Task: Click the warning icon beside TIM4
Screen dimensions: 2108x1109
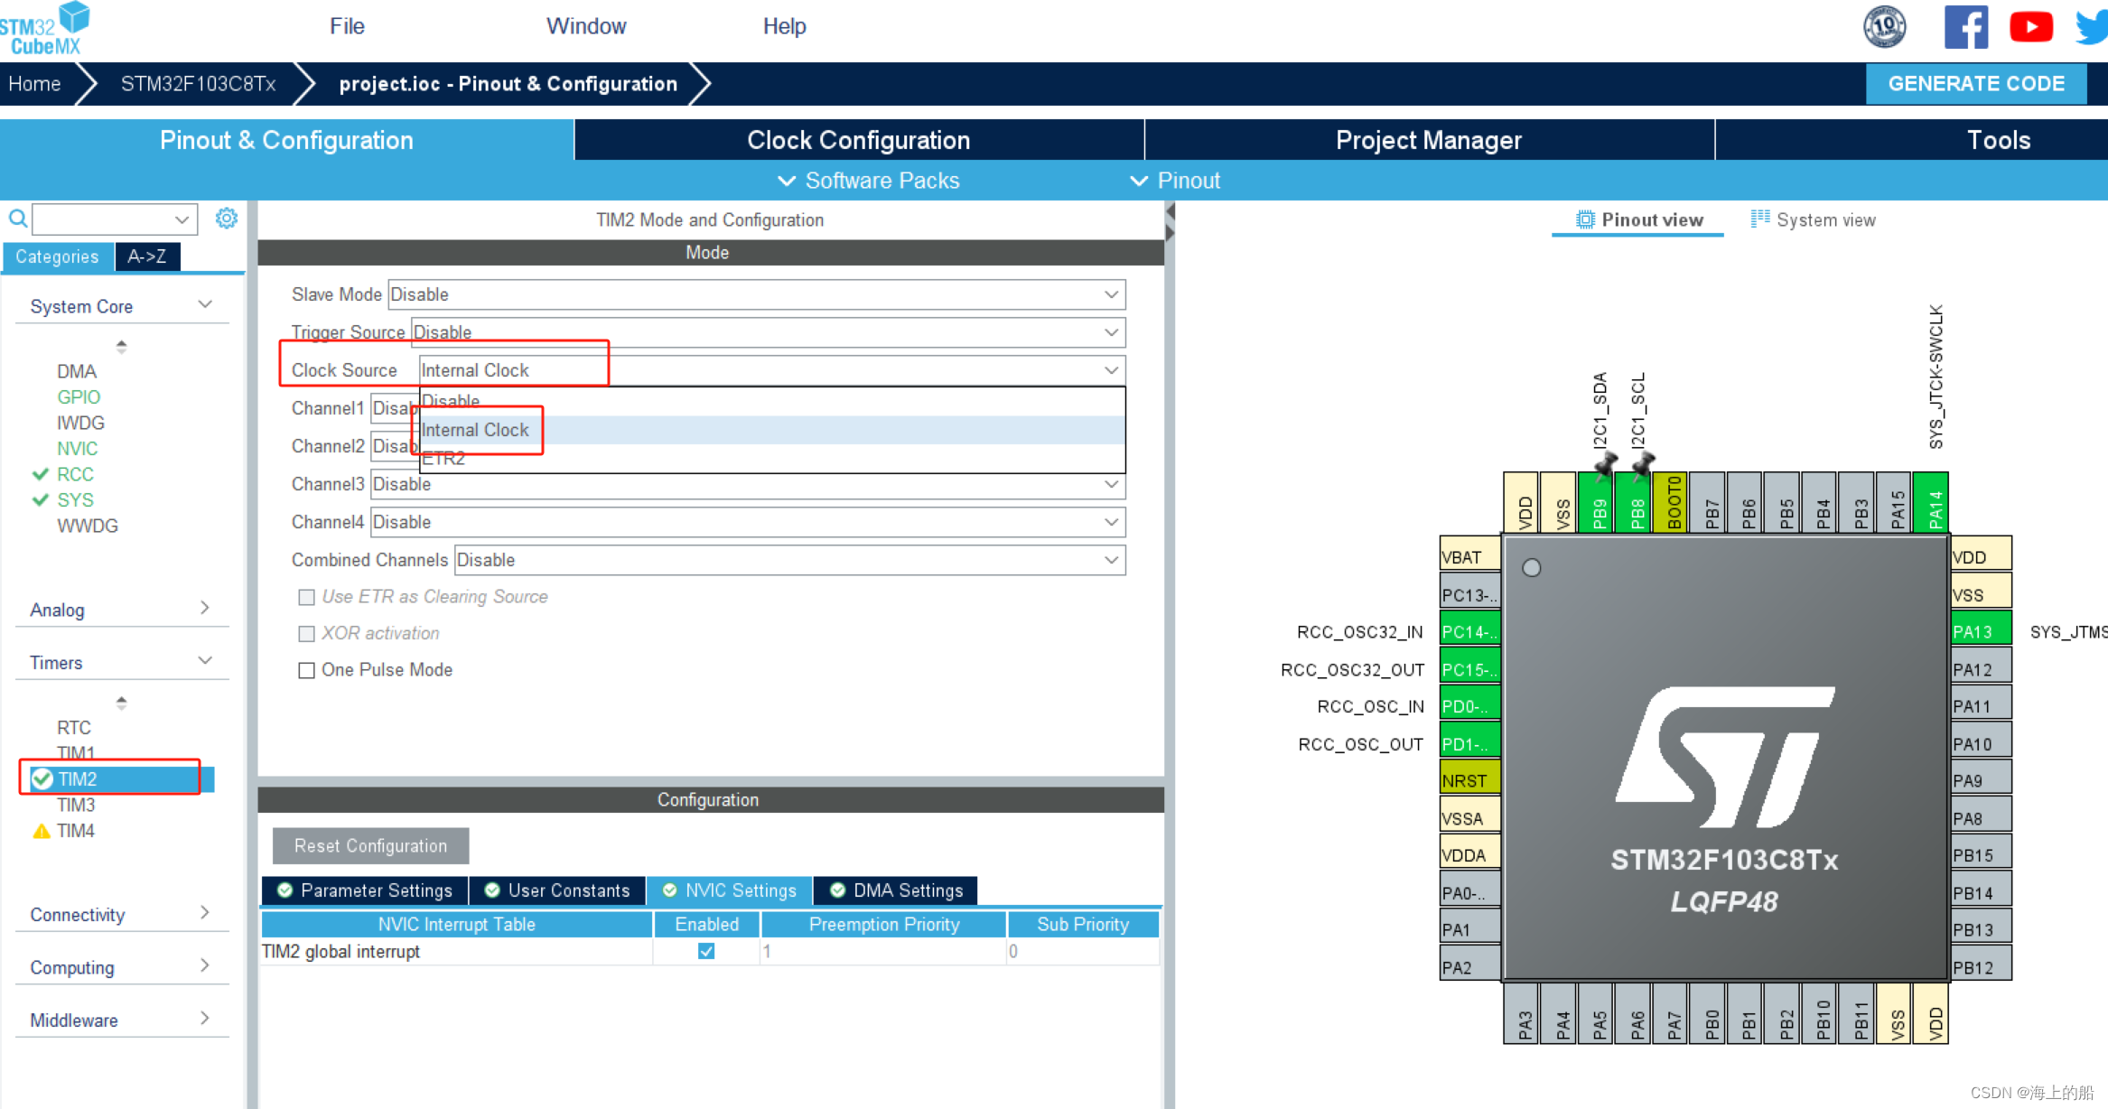Action: 41,831
